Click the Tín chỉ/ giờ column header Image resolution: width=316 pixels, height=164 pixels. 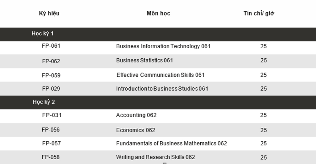(259, 13)
